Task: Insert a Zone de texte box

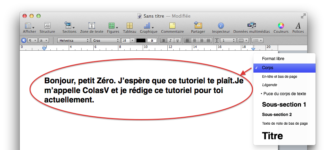Action: click(x=92, y=25)
